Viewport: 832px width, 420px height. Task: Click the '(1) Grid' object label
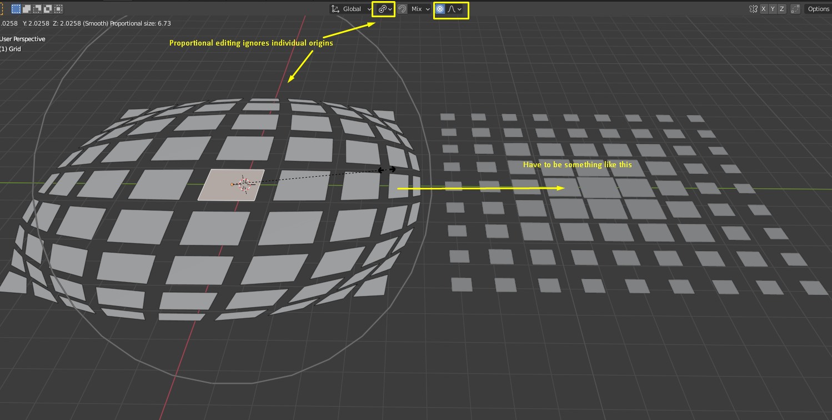(11, 49)
